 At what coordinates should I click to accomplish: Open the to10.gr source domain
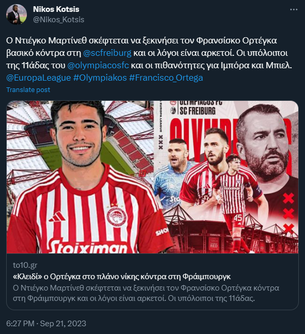click(25, 265)
